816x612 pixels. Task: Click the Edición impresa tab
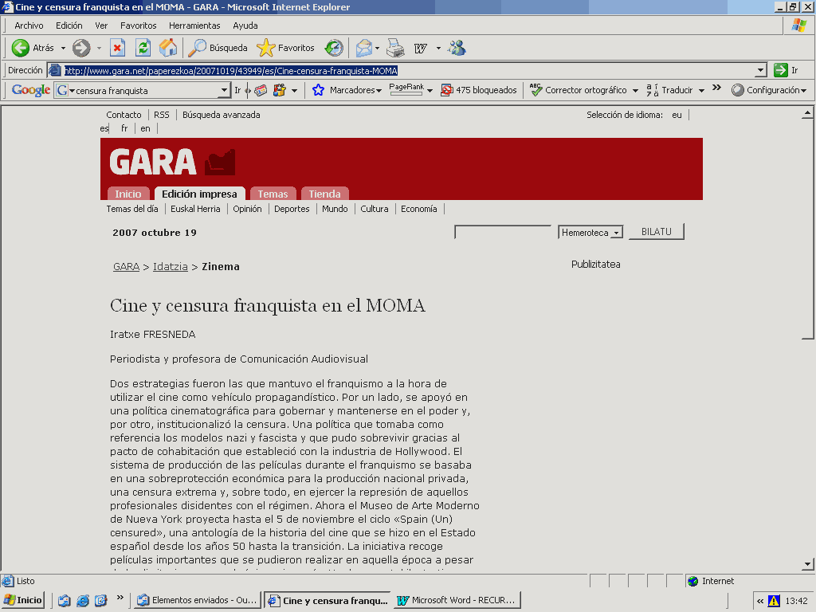(199, 194)
